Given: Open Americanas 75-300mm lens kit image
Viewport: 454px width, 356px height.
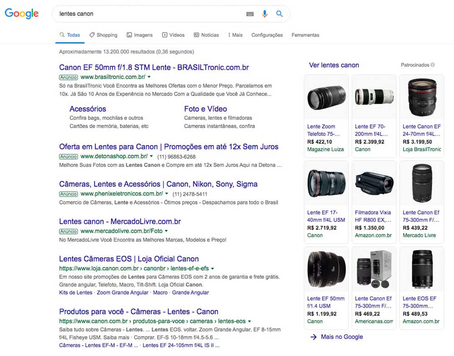Looking at the screenshot, I should pos(374,269).
